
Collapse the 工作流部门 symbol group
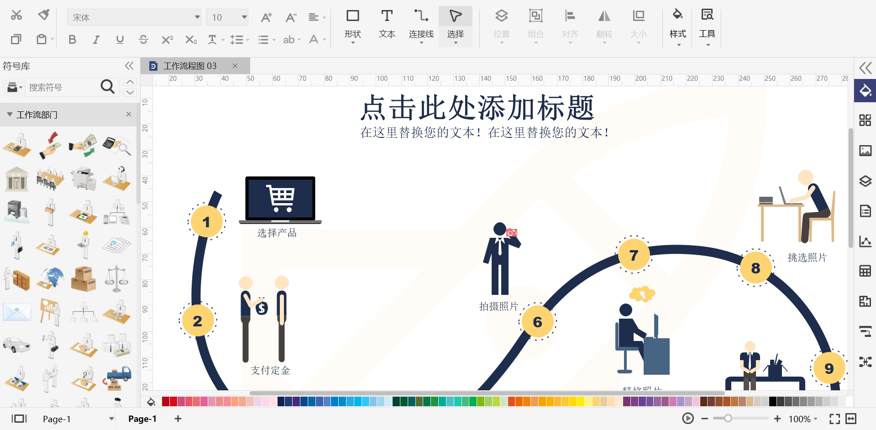coord(10,115)
